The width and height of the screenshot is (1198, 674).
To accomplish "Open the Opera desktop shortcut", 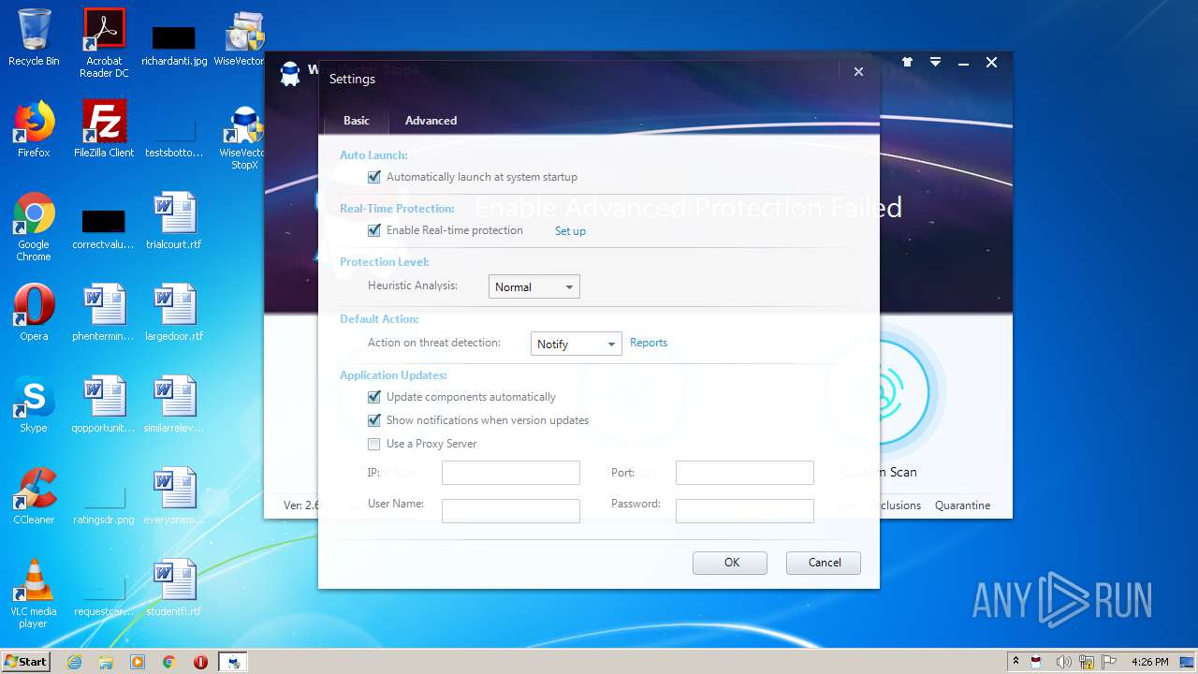I will point(34,313).
